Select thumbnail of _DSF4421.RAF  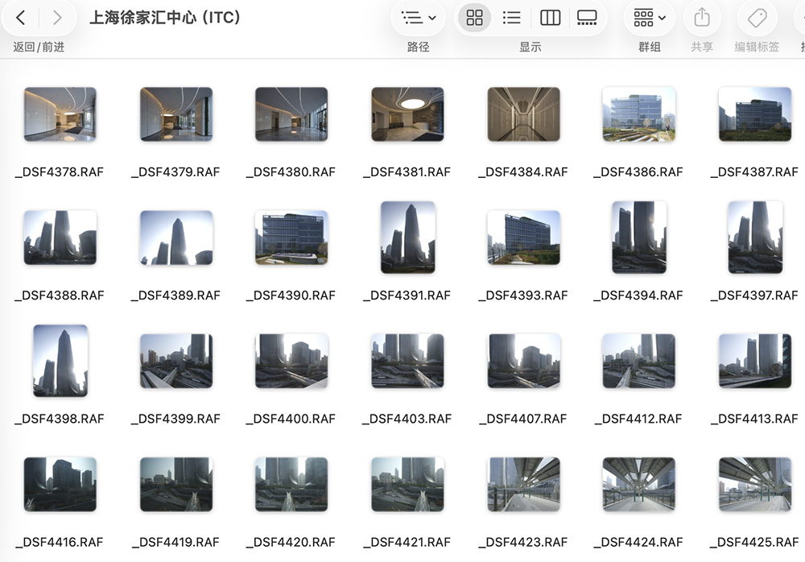click(x=407, y=484)
